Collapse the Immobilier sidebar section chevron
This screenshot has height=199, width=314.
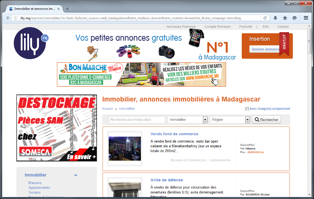(x=76, y=175)
